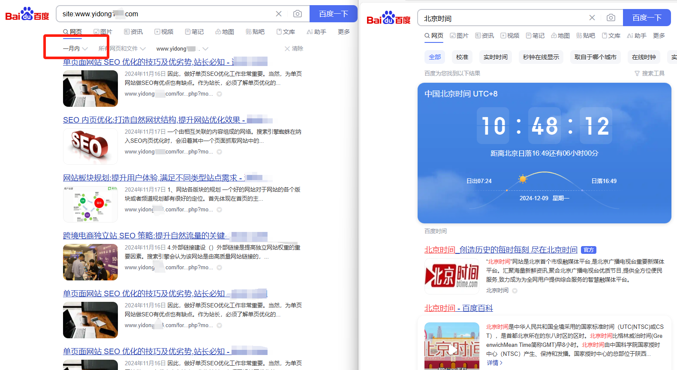This screenshot has height=370, width=677.
Task: Open 搜索工具 filter options
Action: click(650, 73)
